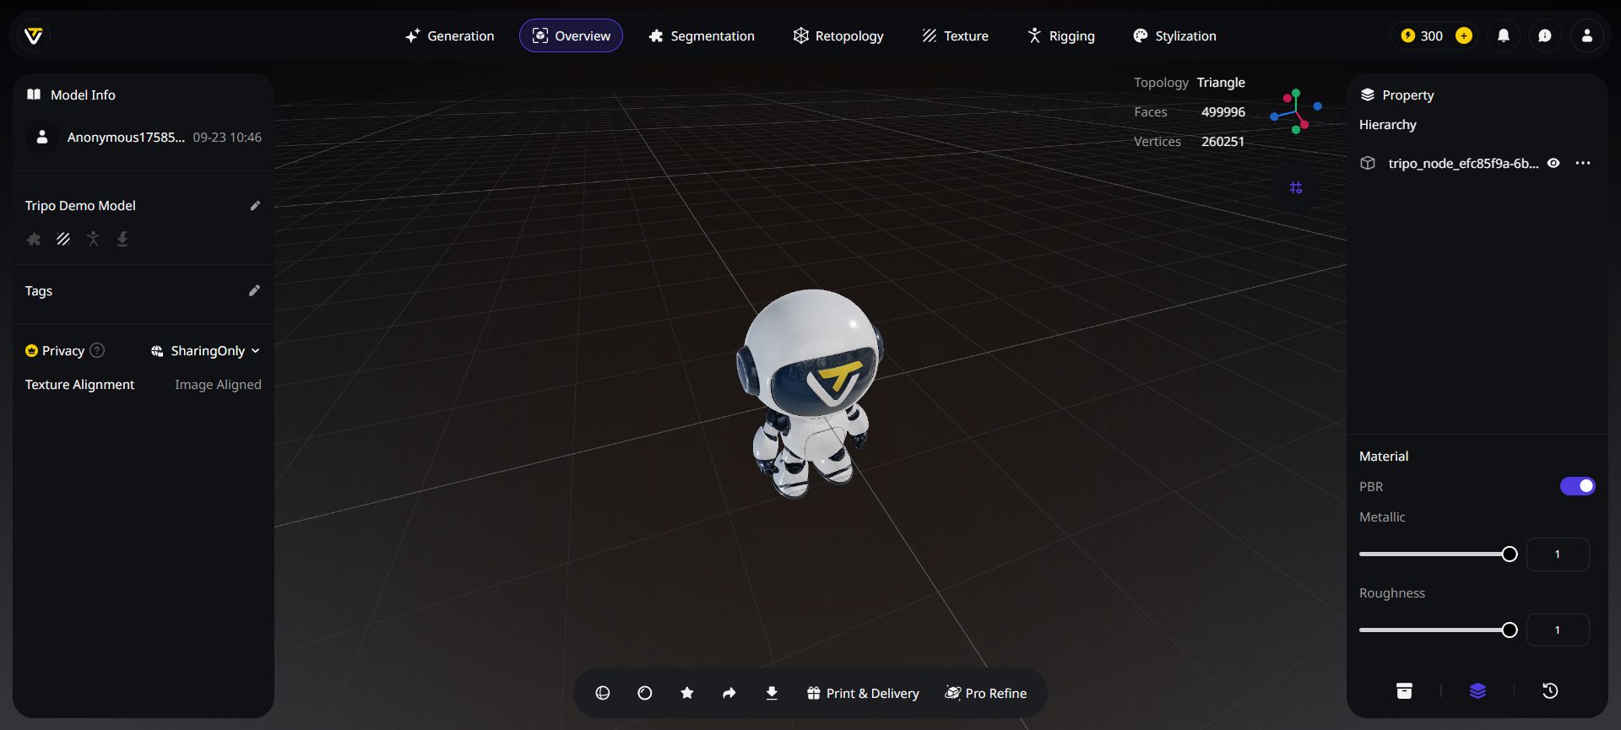Open the history clock icon
Image resolution: width=1621 pixels, height=730 pixels.
[1550, 691]
